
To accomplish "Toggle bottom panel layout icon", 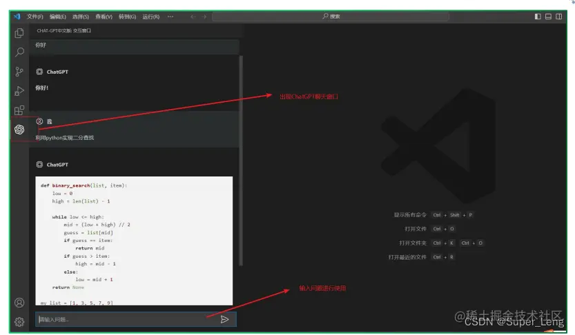I will (548, 17).
